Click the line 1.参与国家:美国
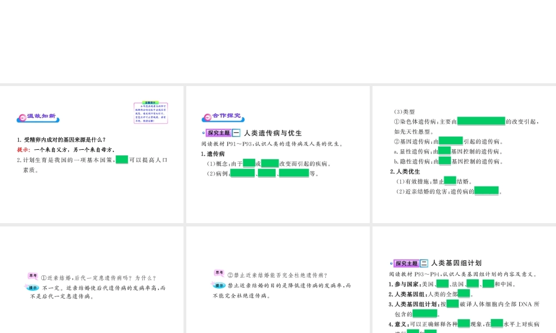This screenshot has height=333, width=556. pos(453,284)
